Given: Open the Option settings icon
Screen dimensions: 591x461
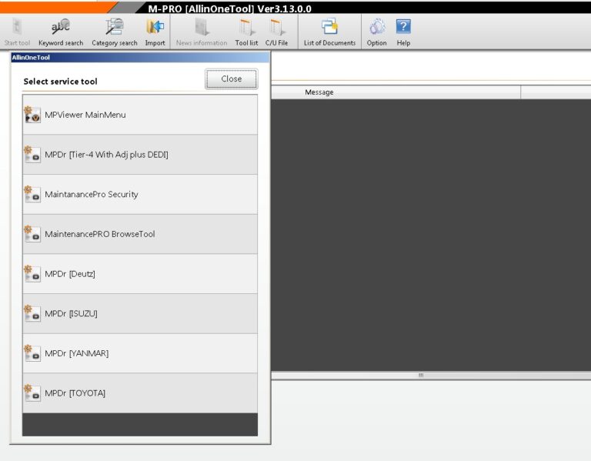Looking at the screenshot, I should [377, 27].
